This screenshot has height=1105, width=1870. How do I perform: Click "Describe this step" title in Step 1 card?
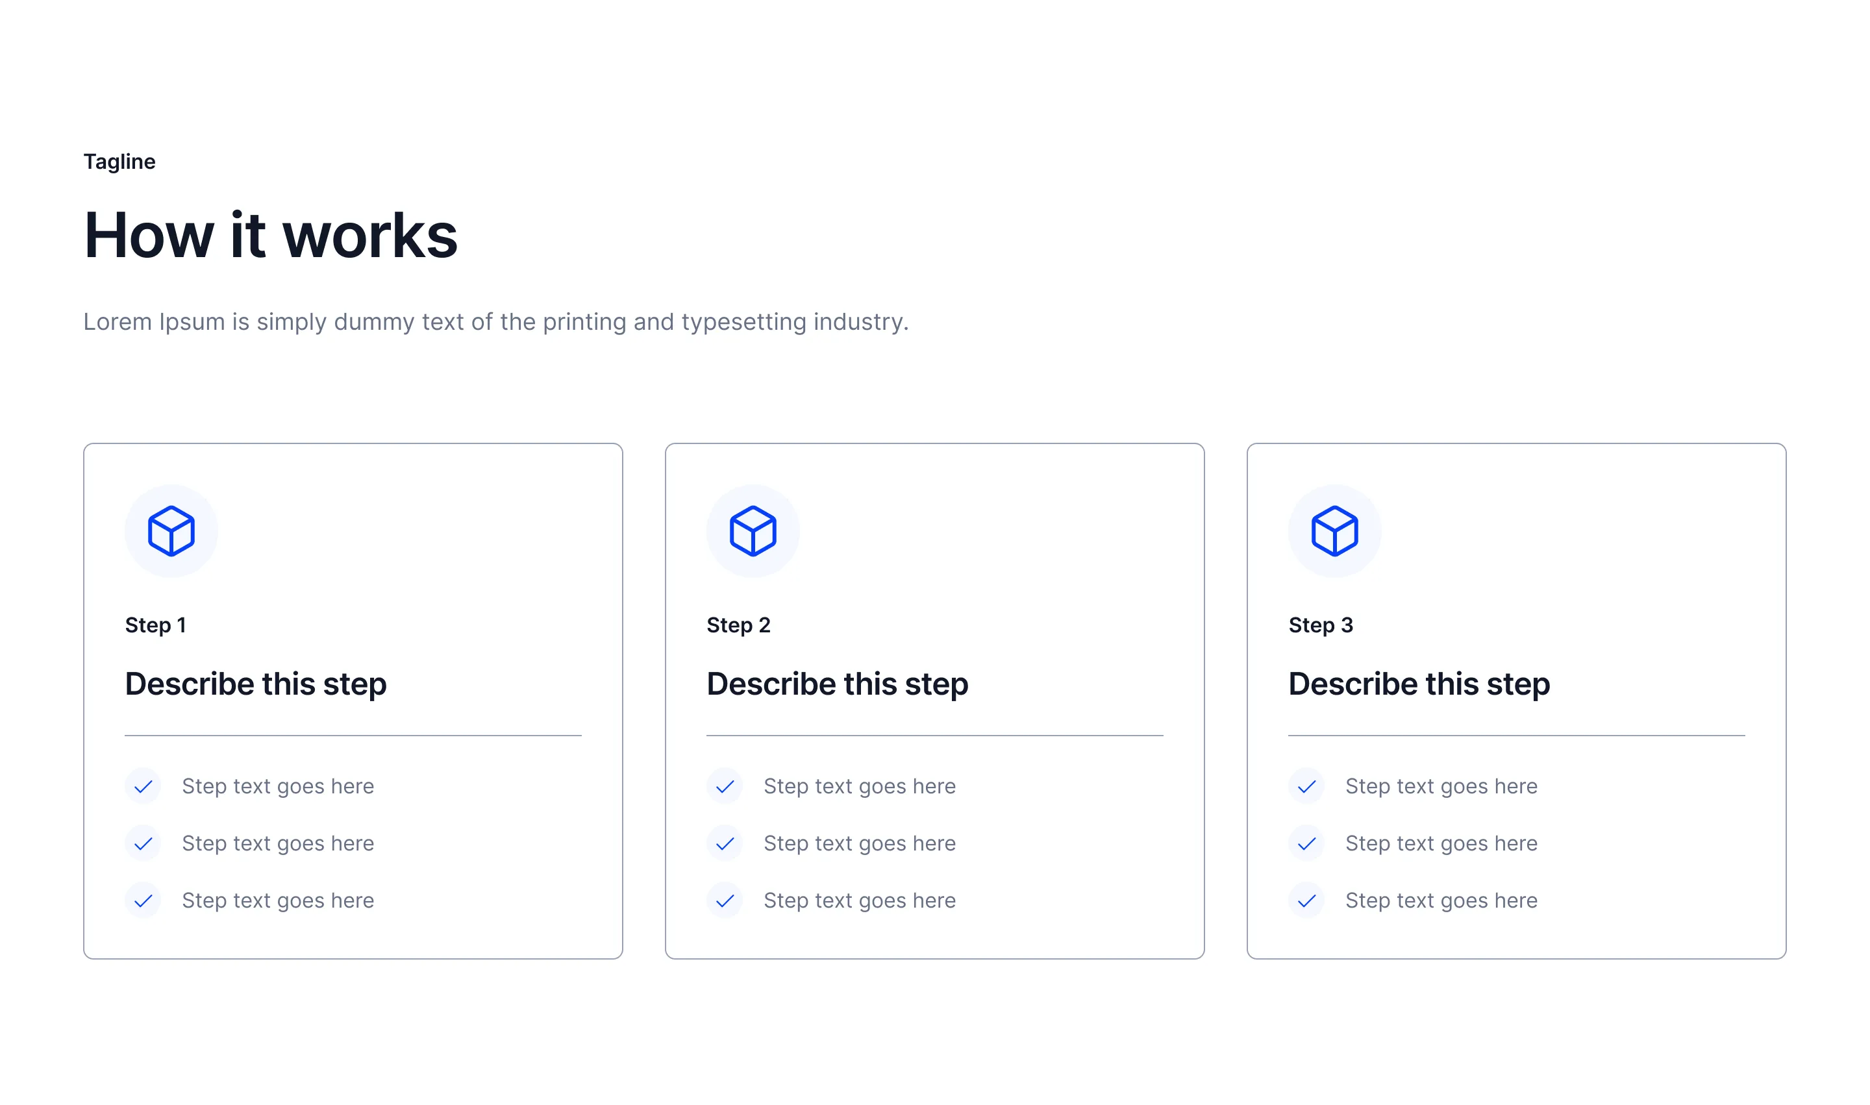pos(255,685)
